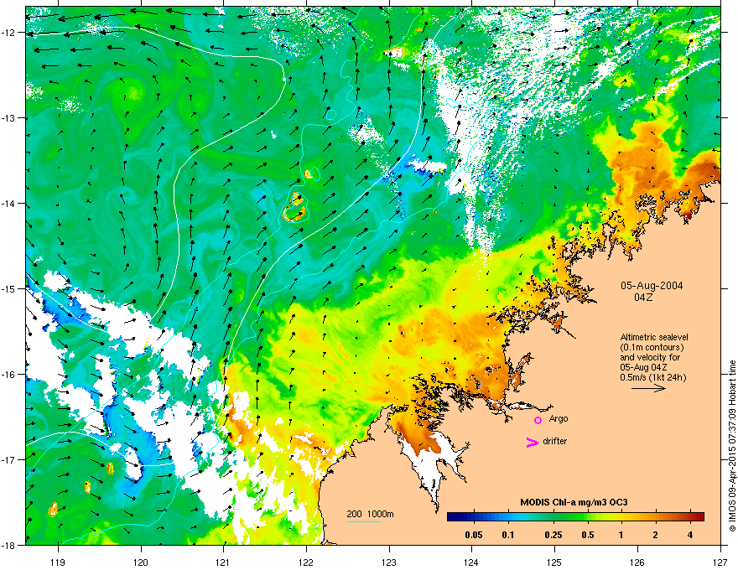This screenshot has width=738, height=570.
Task: Click the latitude axis label '-12'
Action: click(x=9, y=32)
